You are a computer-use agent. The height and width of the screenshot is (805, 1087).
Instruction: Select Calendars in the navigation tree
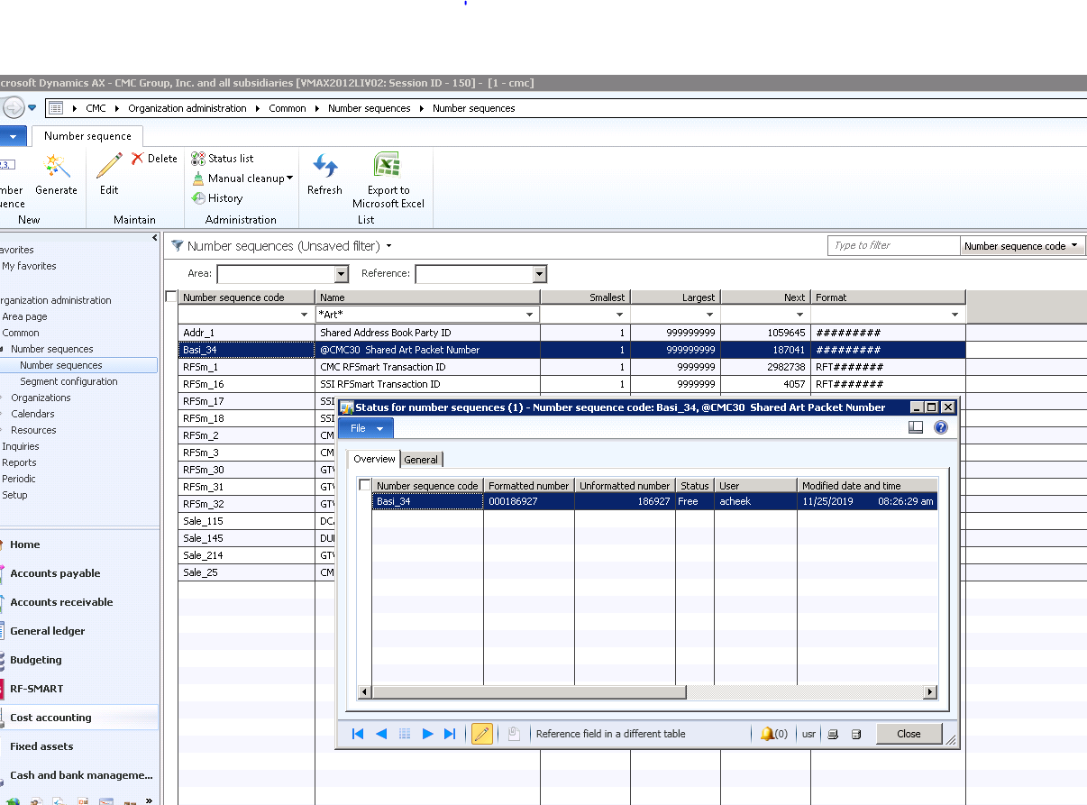(32, 414)
